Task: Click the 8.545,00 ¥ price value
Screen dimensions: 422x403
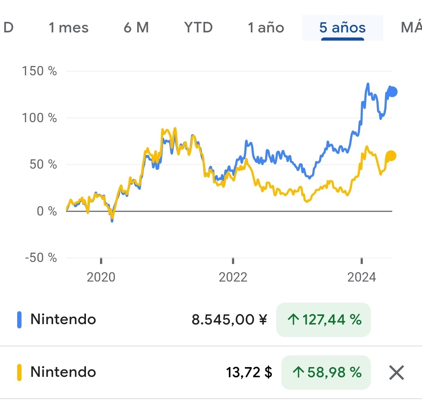Action: (x=229, y=320)
